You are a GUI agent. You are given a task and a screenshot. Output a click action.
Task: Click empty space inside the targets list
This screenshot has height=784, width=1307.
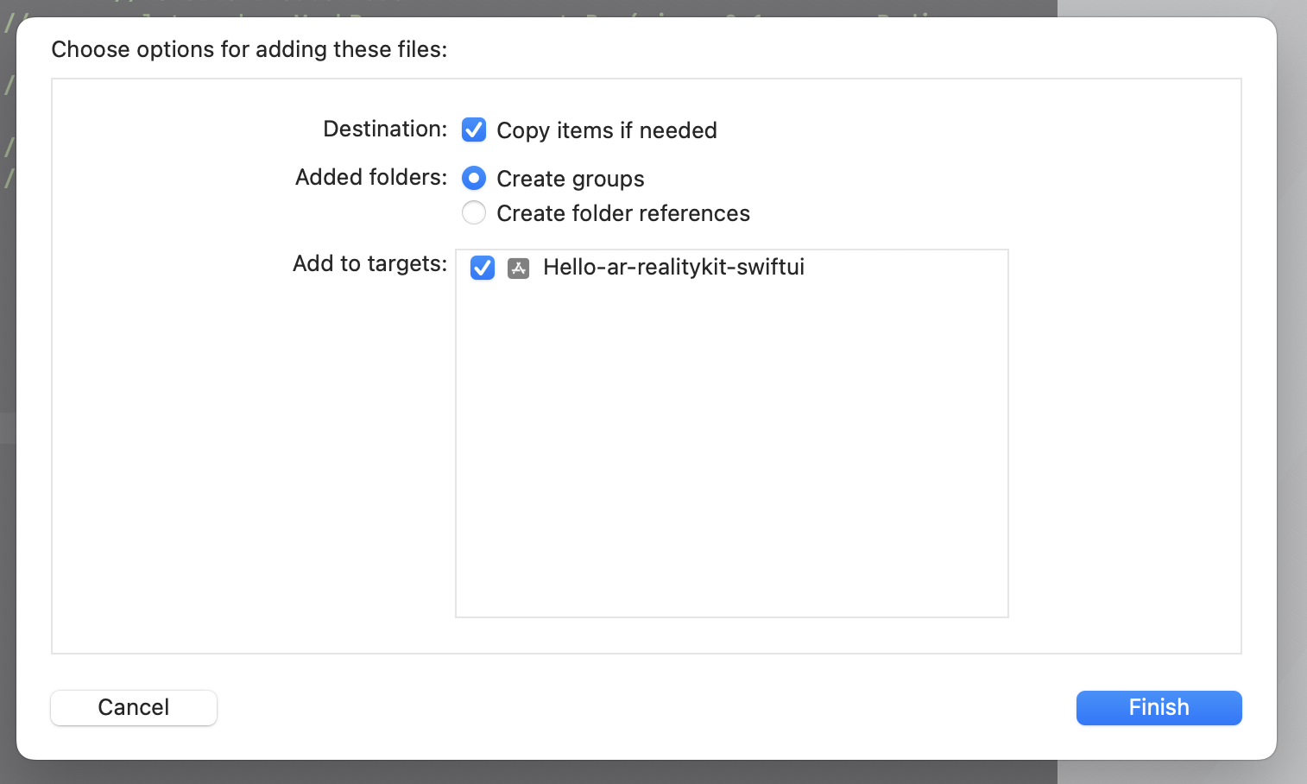[x=731, y=449]
